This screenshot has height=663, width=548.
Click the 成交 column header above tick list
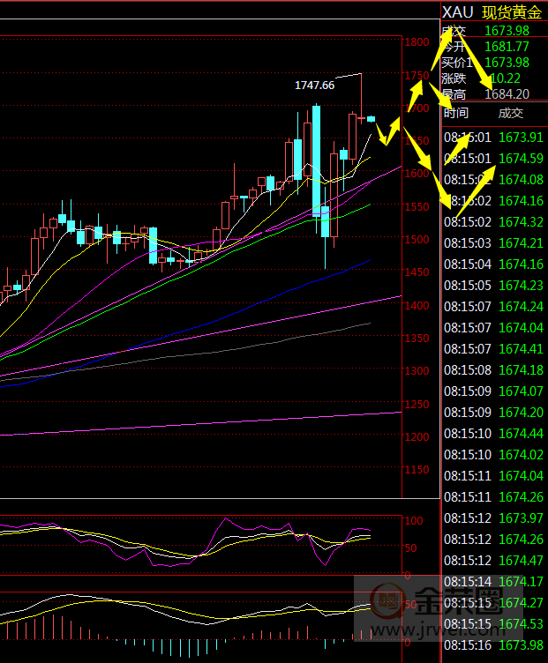pos(510,113)
